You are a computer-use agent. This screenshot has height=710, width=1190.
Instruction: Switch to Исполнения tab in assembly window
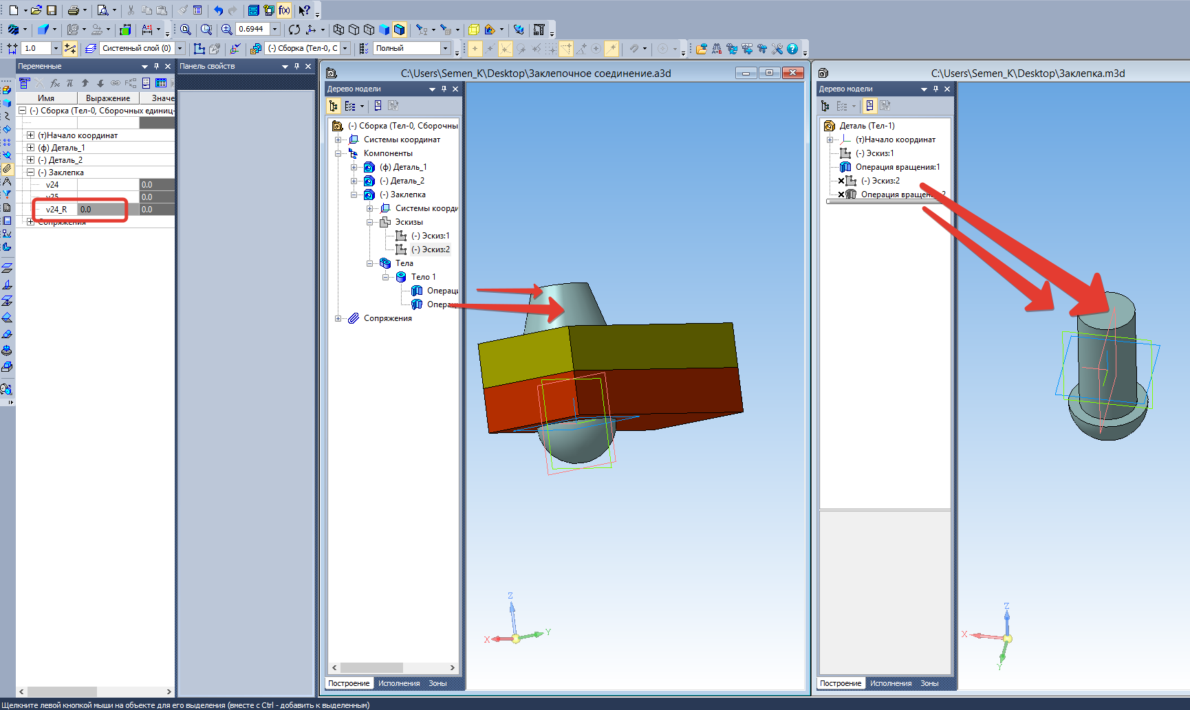coord(399,683)
